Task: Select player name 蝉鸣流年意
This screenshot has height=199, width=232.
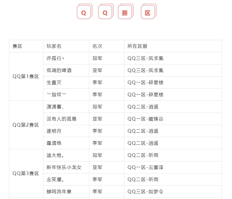Action: coord(59,192)
